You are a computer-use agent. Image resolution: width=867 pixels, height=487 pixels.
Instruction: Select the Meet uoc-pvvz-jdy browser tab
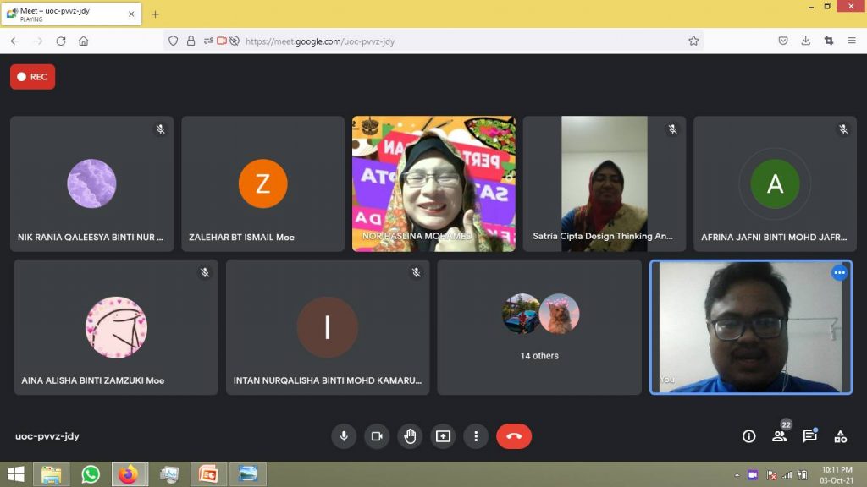(x=68, y=14)
